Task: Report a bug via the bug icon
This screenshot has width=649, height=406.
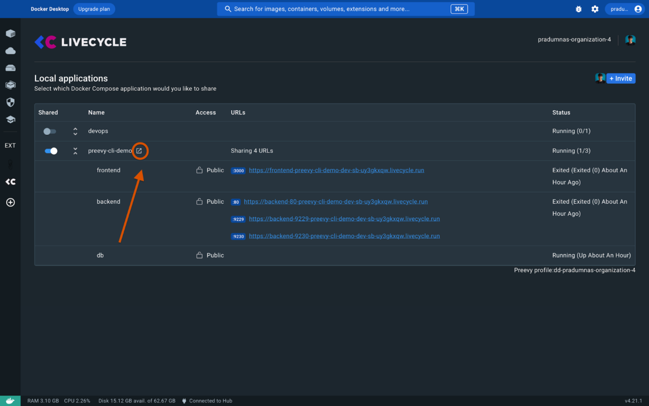Action: point(579,9)
